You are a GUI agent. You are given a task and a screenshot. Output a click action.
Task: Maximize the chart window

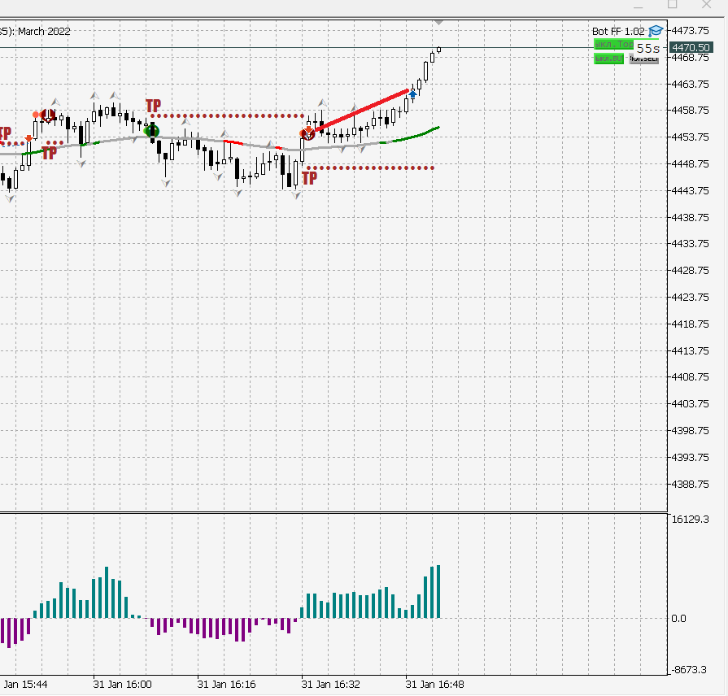[673, 5]
